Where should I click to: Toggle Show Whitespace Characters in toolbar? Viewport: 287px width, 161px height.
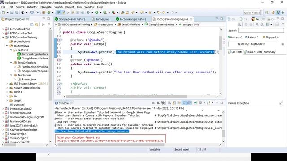(82, 13)
